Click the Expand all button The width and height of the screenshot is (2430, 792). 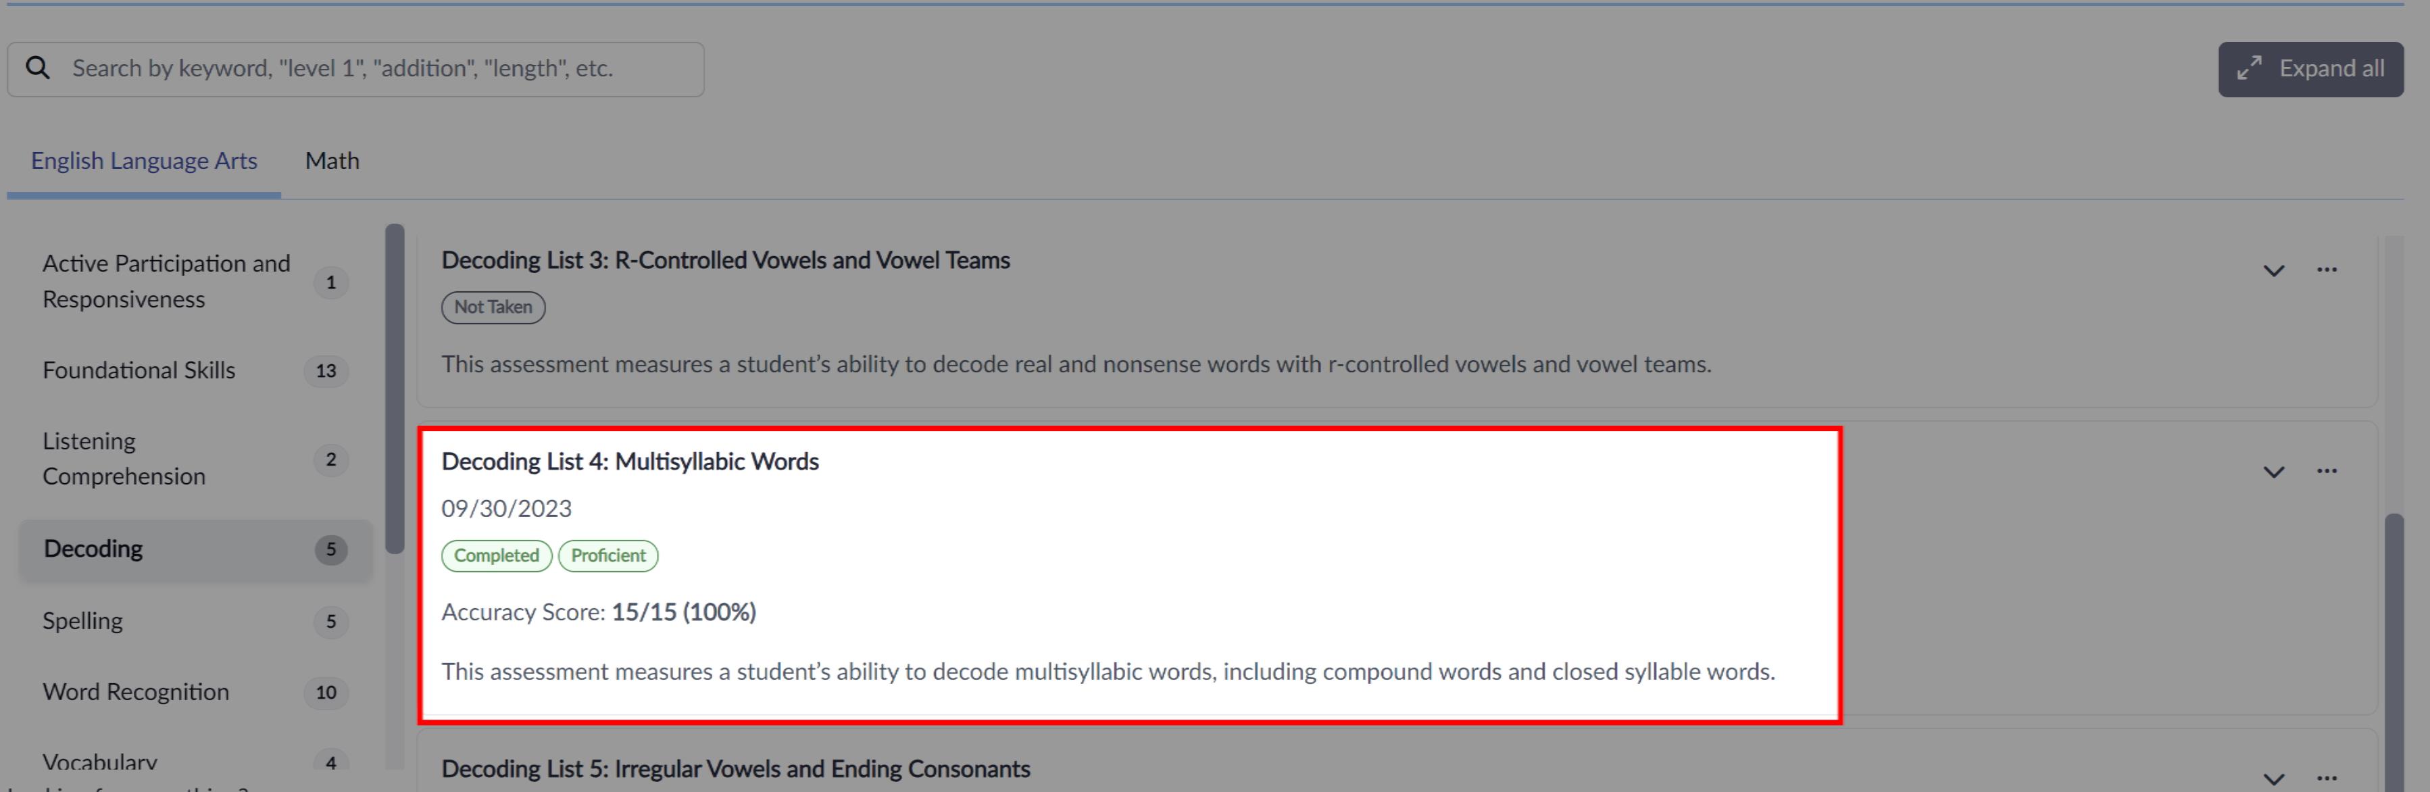(2310, 69)
